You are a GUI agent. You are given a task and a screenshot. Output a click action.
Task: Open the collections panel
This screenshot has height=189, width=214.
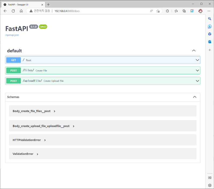click(184, 11)
